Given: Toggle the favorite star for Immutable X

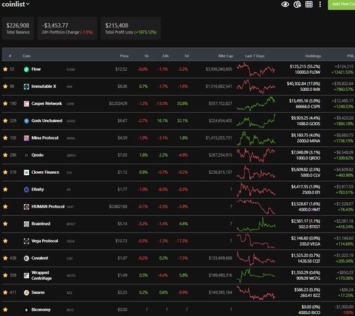Looking at the screenshot, I should click(5, 86).
